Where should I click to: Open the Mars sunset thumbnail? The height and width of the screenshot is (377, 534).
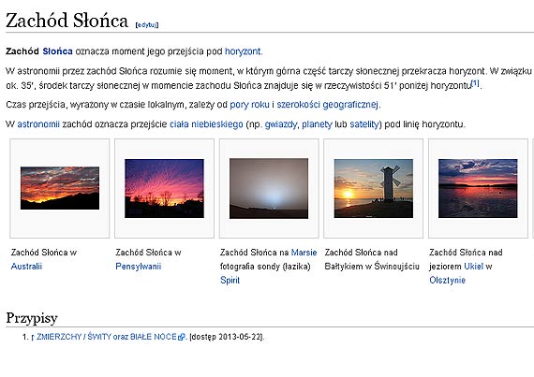coord(269,188)
